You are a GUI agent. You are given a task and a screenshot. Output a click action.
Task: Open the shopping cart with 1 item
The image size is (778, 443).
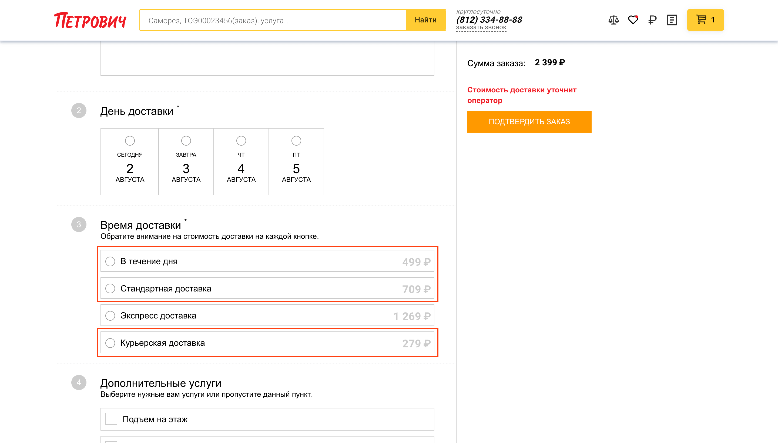705,20
